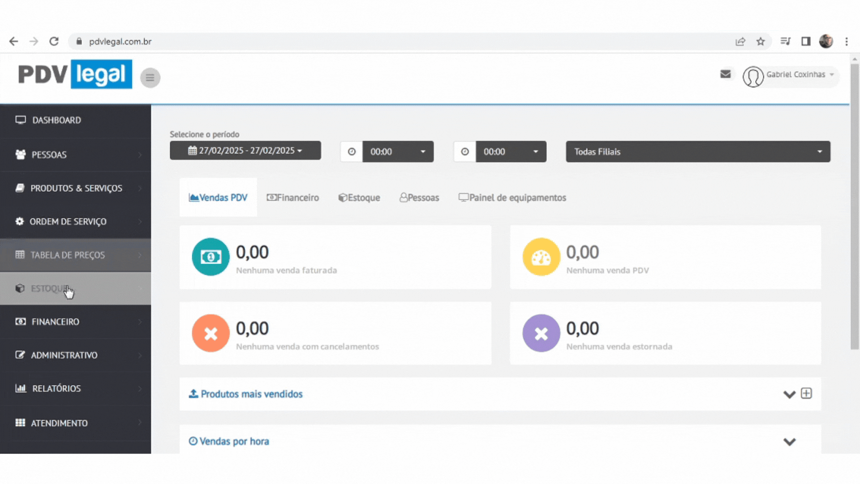The image size is (860, 484).
Task: Click the hamburger menu toggle beside the logo
Action: tap(150, 78)
